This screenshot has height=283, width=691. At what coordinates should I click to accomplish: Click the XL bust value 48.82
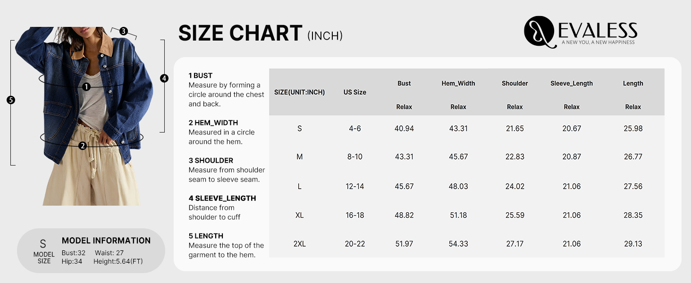tap(404, 215)
